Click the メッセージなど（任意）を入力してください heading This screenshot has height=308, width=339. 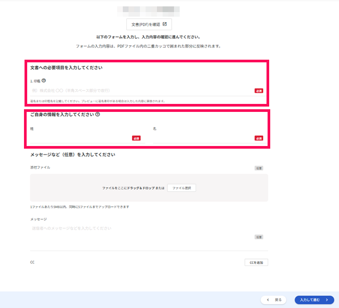coord(72,155)
